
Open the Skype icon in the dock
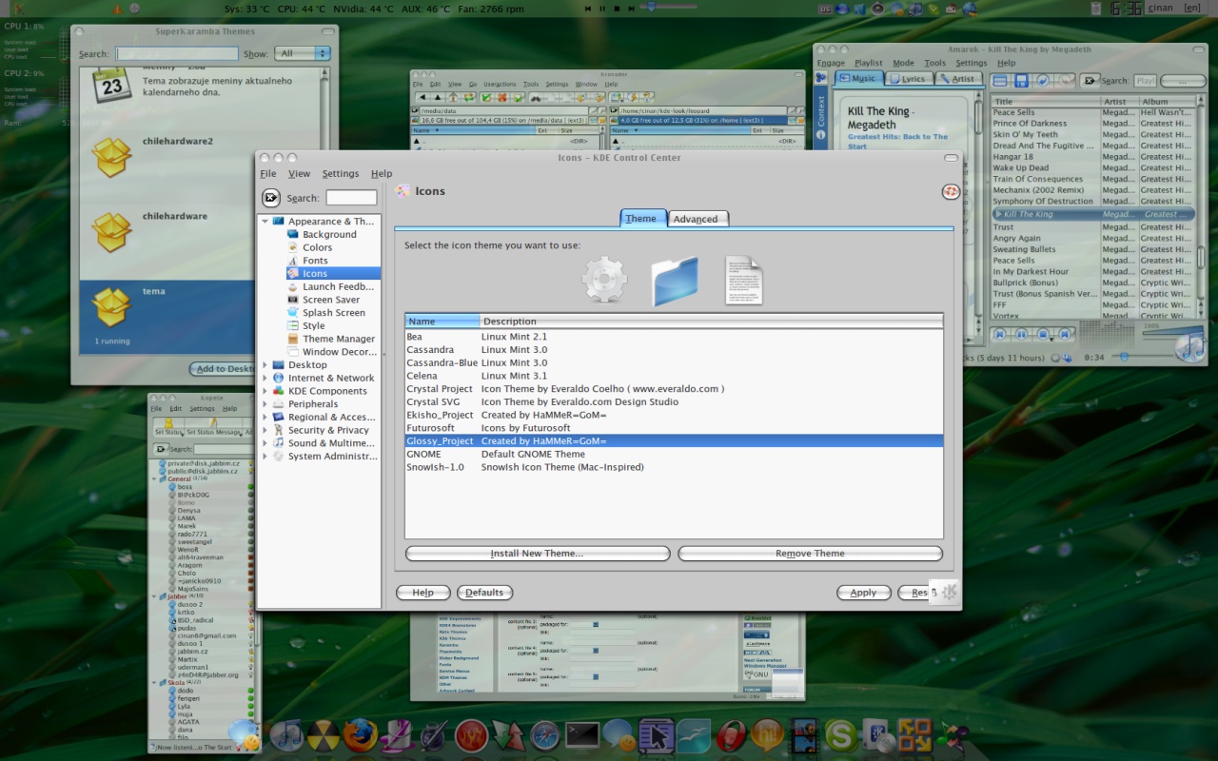coord(841,735)
